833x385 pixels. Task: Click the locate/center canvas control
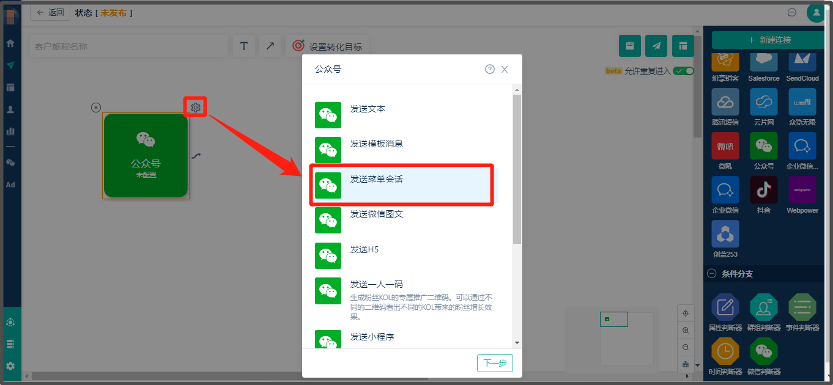686,313
